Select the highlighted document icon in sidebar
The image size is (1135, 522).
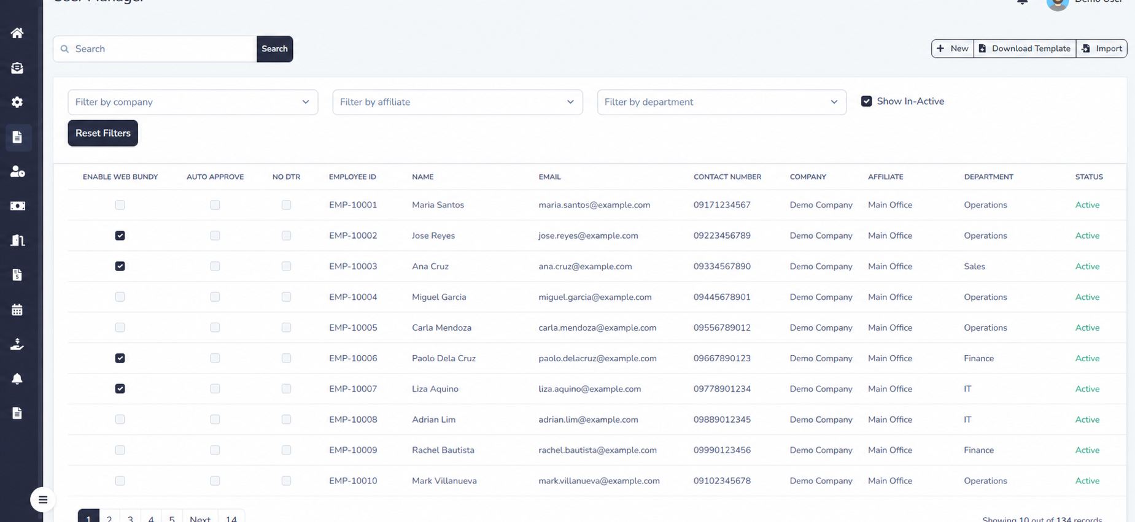[x=17, y=137]
